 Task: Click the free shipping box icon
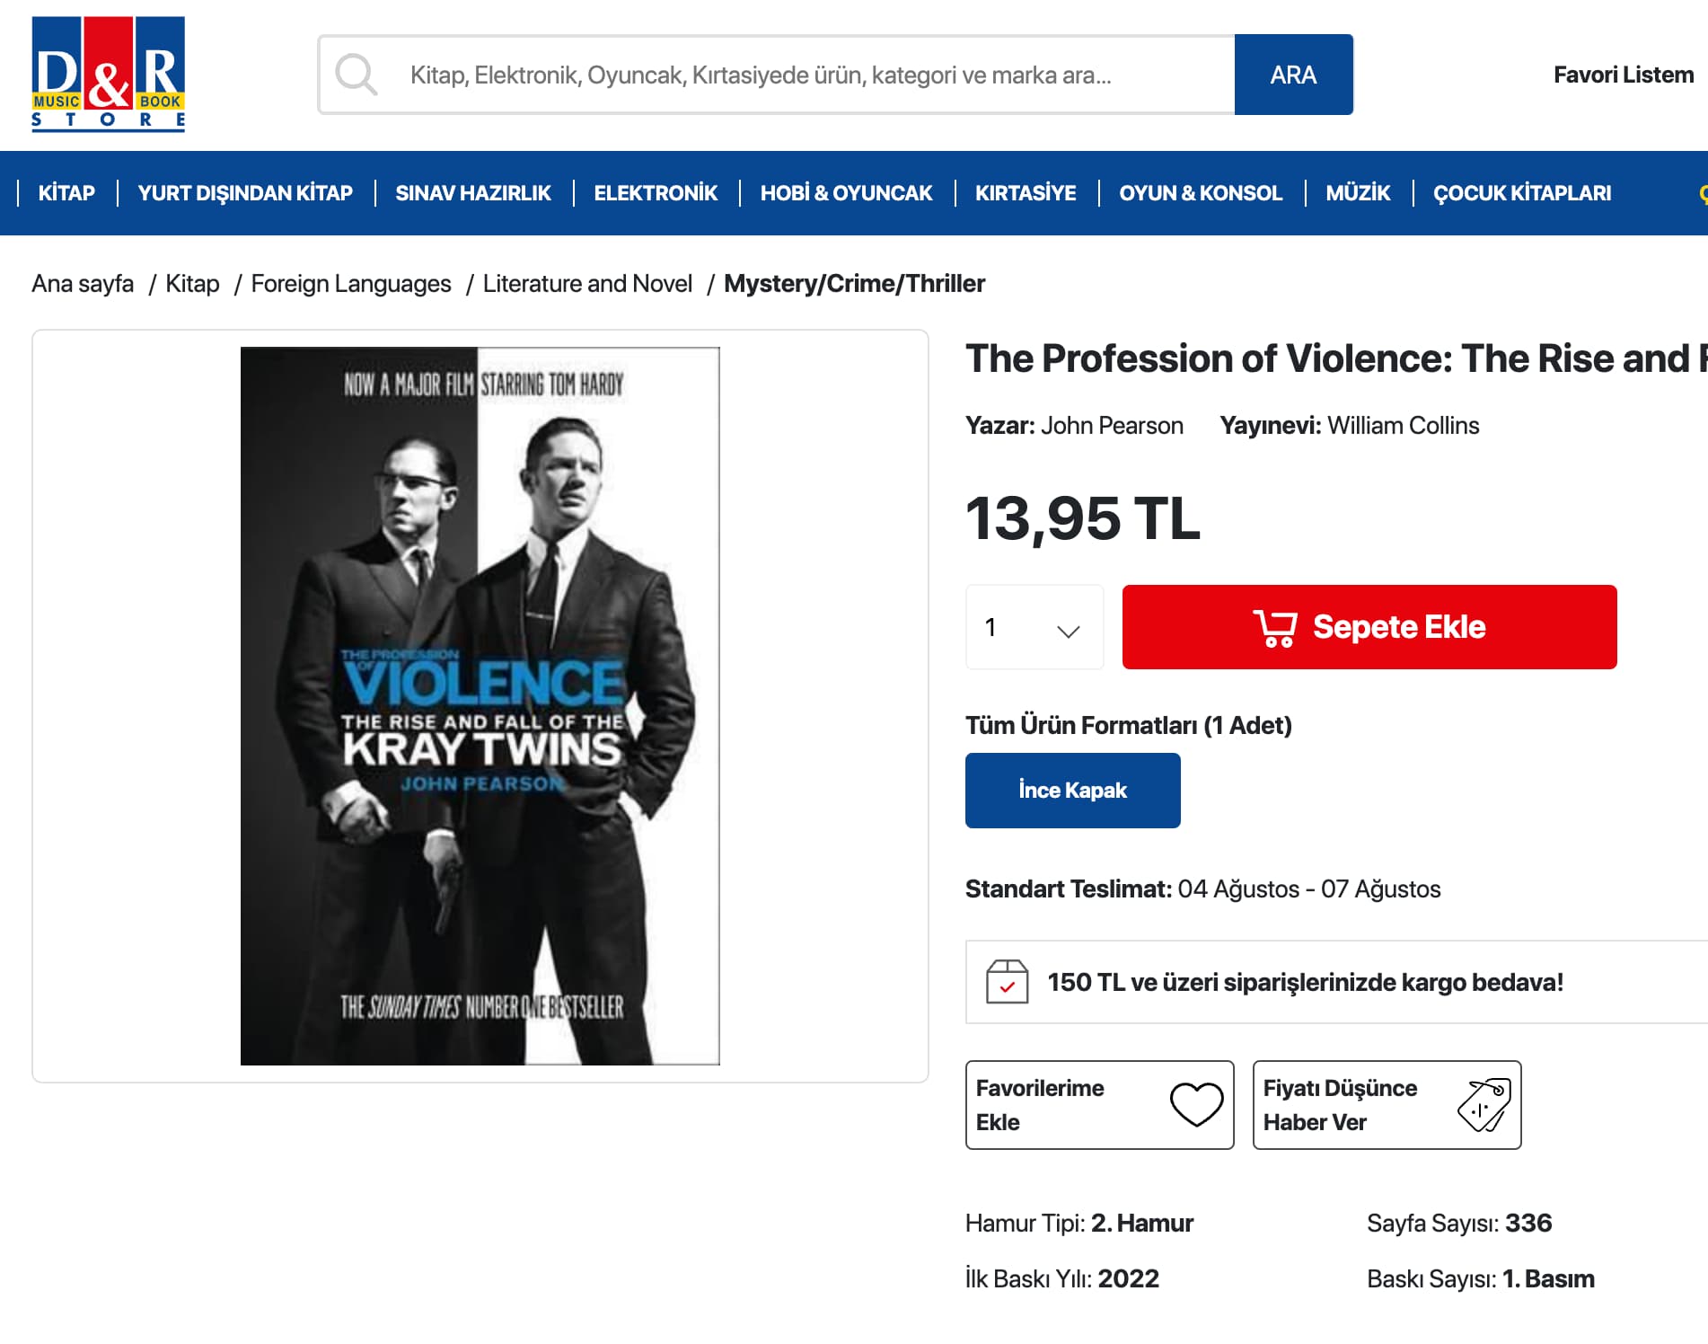point(1007,981)
